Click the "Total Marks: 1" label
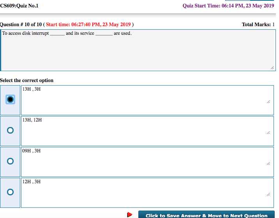The image size is (279, 218). (x=258, y=25)
